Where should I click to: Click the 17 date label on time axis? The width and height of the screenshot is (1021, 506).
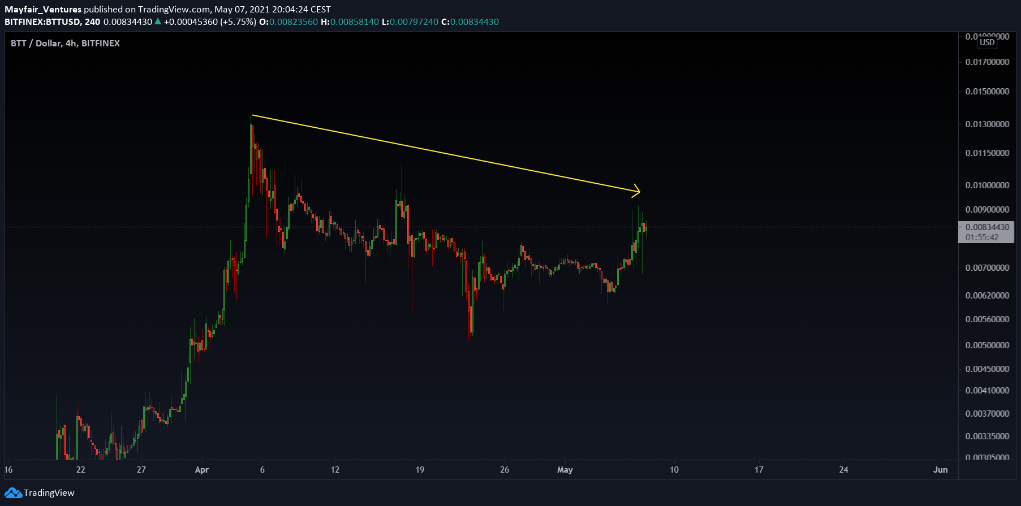point(759,470)
